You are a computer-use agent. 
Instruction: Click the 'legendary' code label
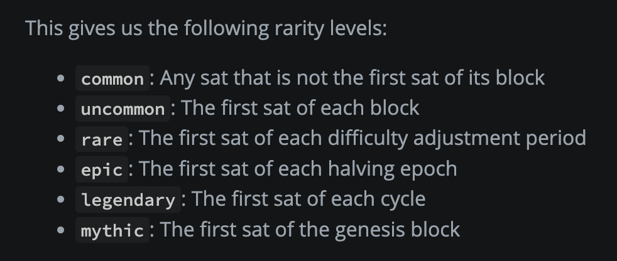[x=128, y=200]
